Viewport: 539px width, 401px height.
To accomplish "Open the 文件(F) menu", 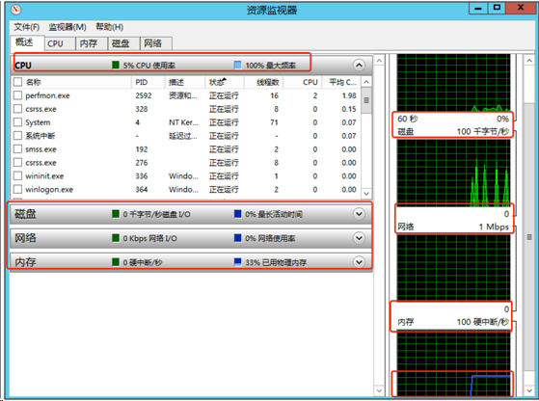I will coord(26,27).
